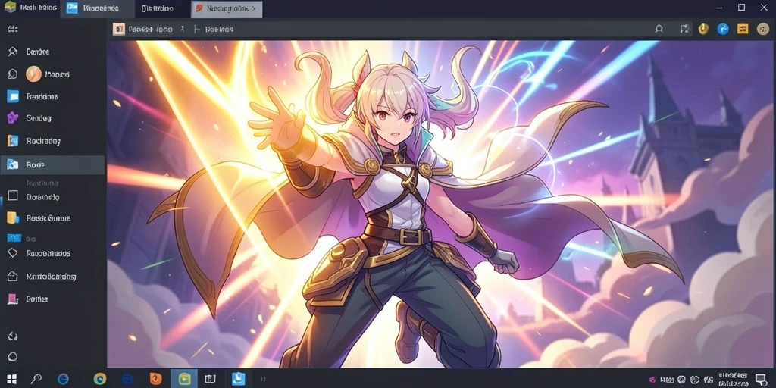
Task: Open the user profile outline icon in the toolbar
Action: coord(659,30)
